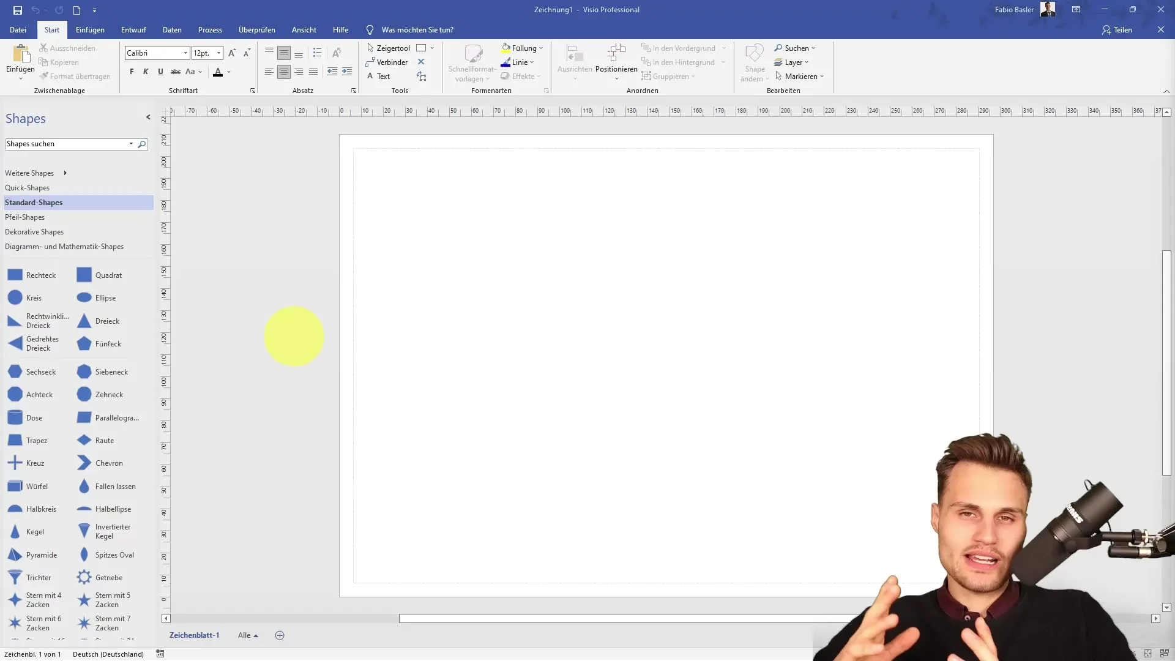Image resolution: width=1175 pixels, height=661 pixels.
Task: Switch to the Daten ribbon tab
Action: pos(172,29)
